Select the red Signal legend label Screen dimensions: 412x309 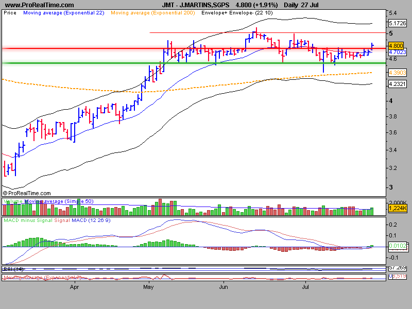coord(62,220)
